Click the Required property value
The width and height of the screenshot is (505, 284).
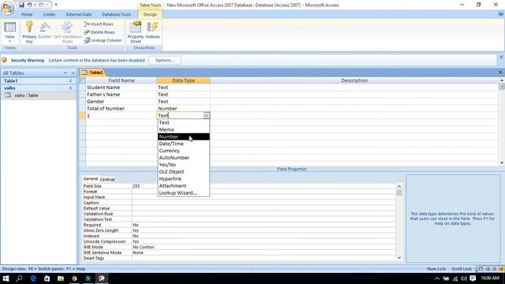(x=264, y=225)
